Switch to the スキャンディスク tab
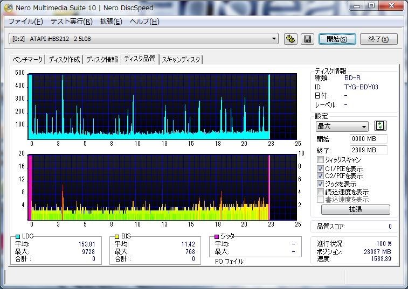The image size is (408, 289). (181, 60)
